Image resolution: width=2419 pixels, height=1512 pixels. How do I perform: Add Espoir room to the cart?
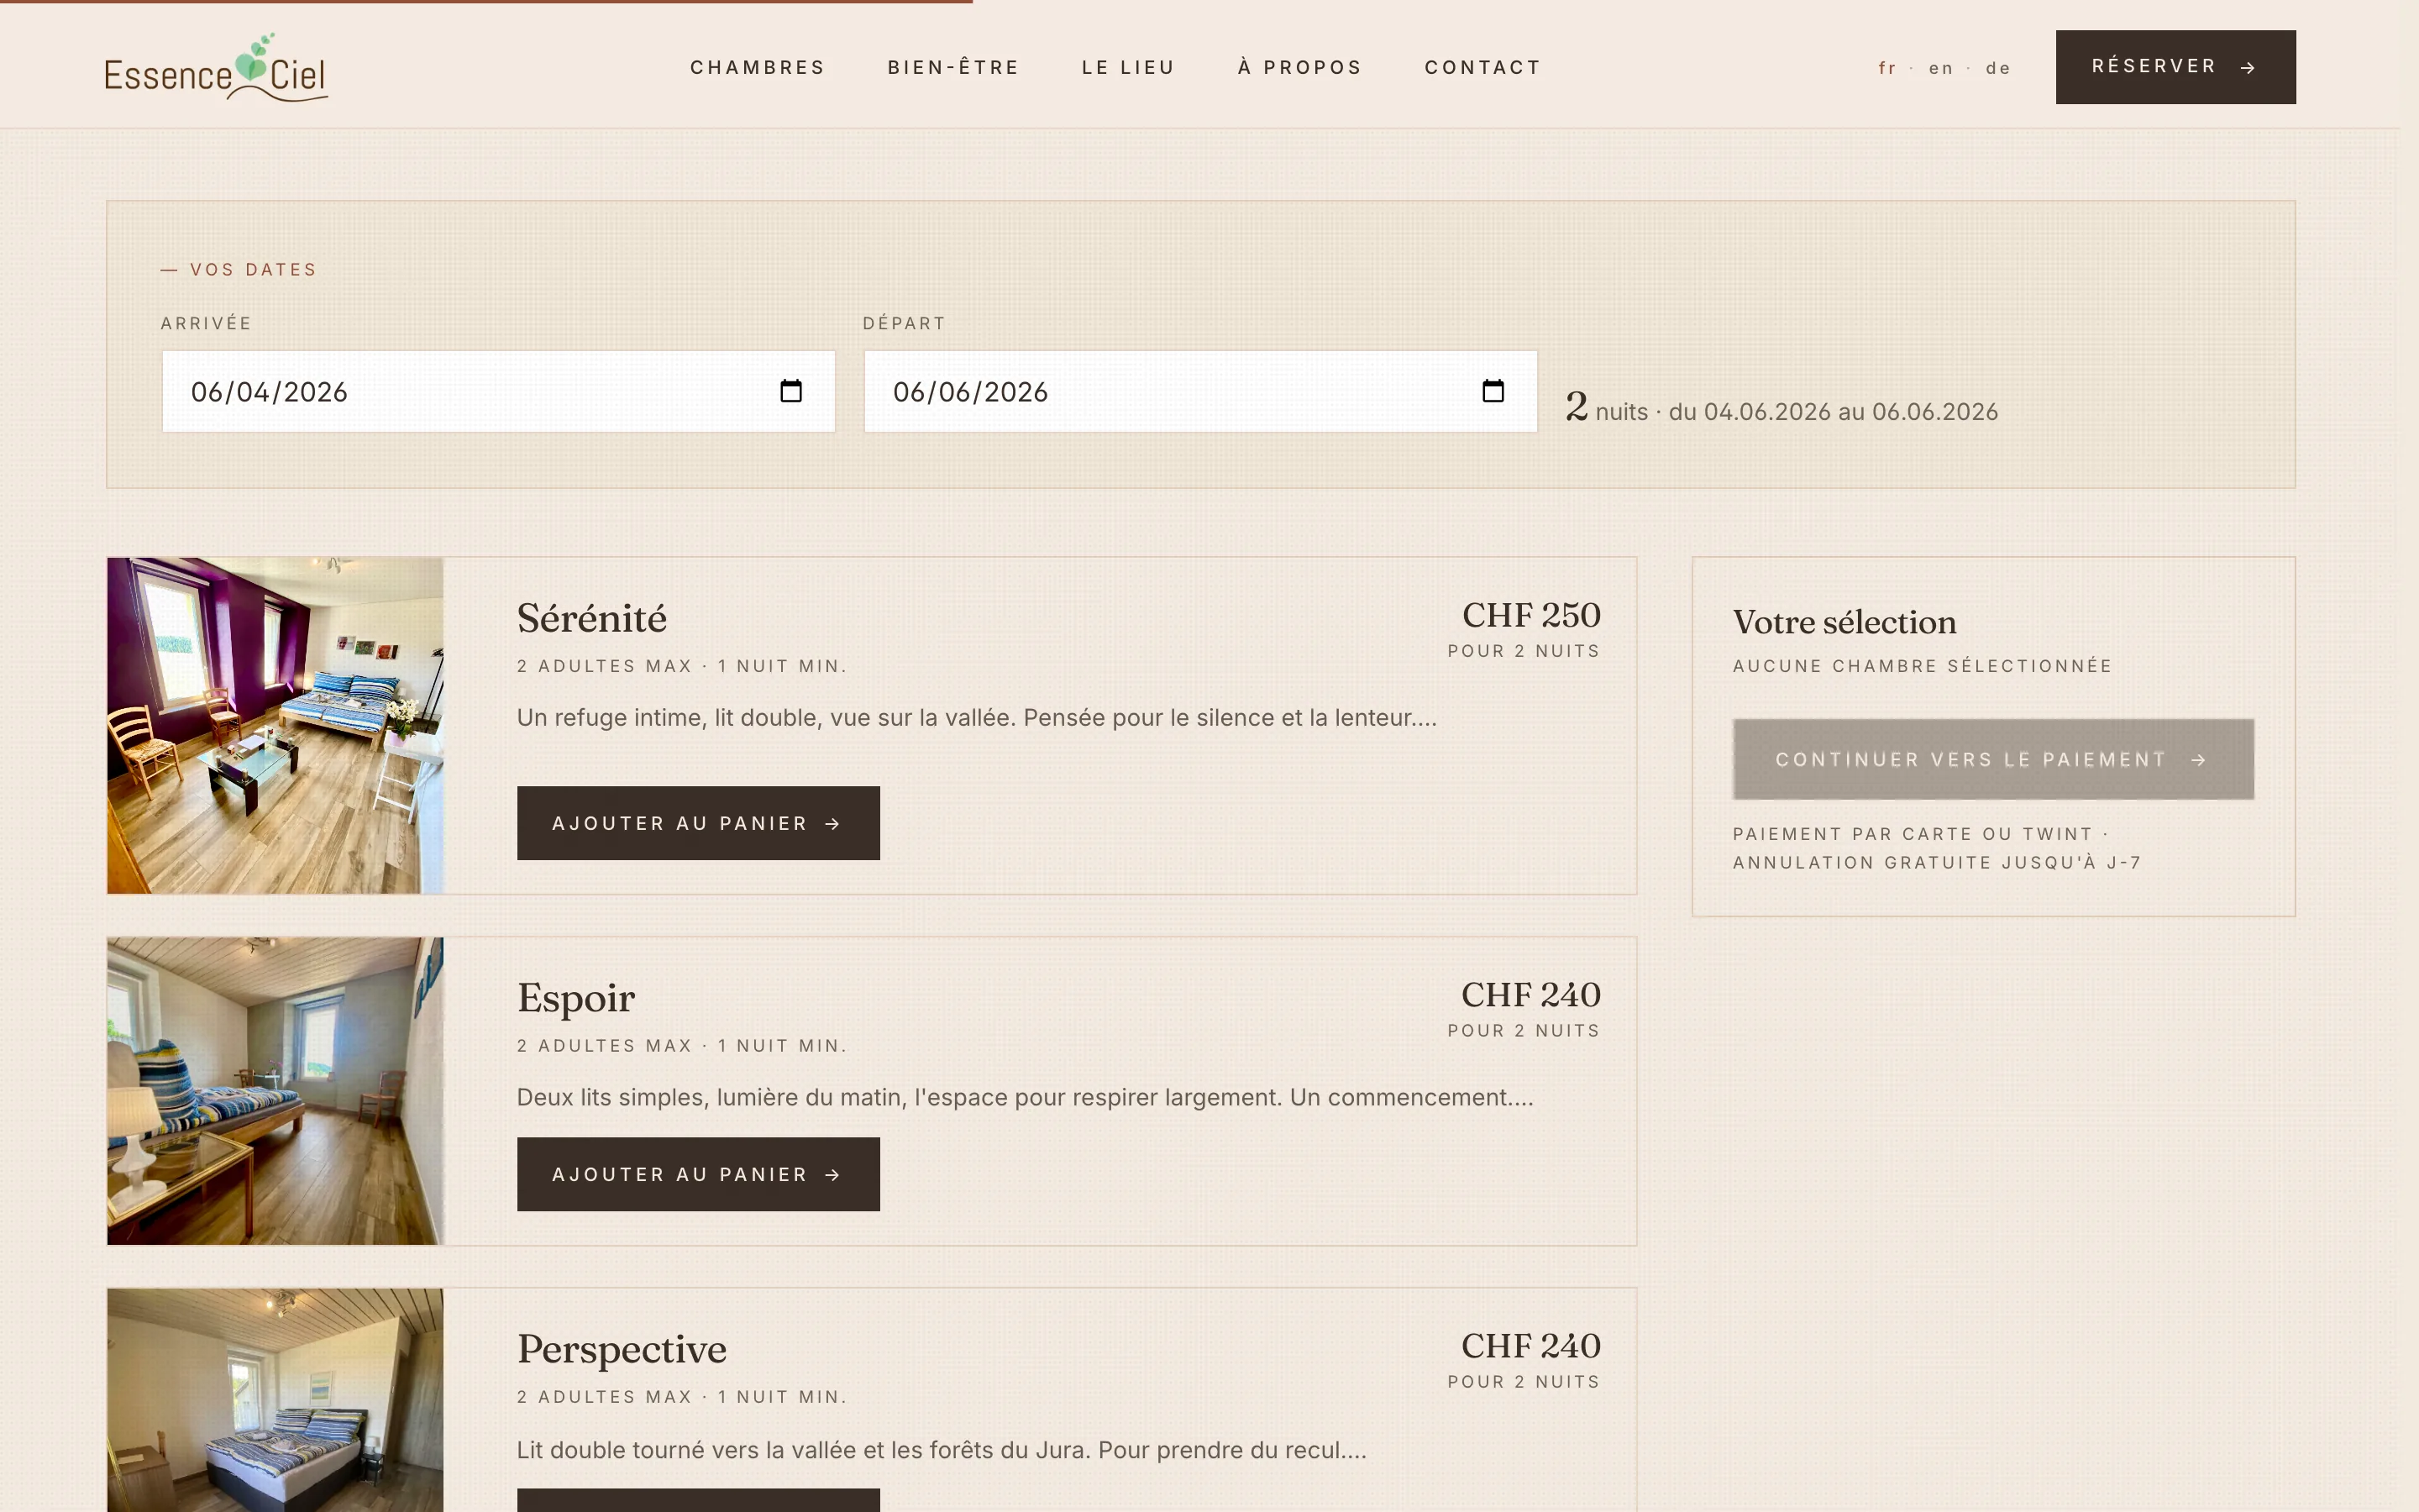698,1174
